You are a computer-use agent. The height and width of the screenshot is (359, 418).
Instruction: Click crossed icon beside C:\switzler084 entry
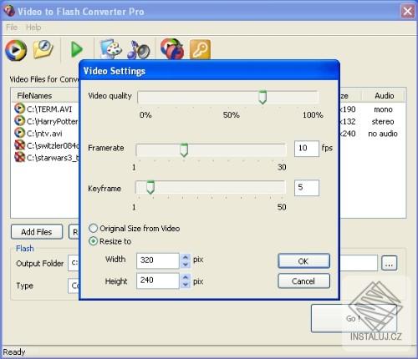(x=19, y=145)
